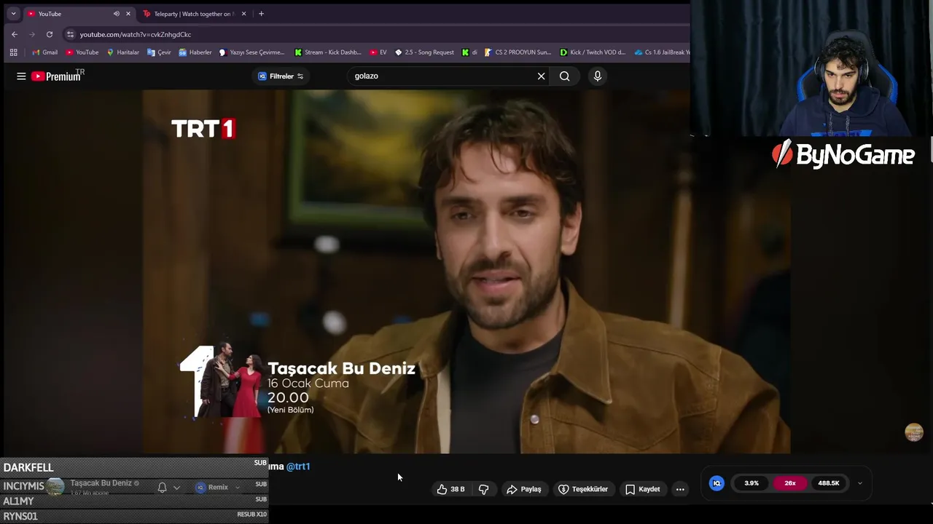The height and width of the screenshot is (524, 933).
Task: Open the apps grid in bookmarks bar
Action: pyautogui.click(x=13, y=52)
